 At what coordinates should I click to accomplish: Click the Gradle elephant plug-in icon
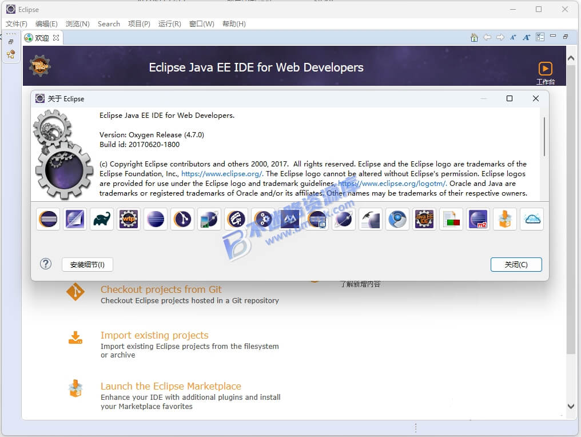coord(102,219)
